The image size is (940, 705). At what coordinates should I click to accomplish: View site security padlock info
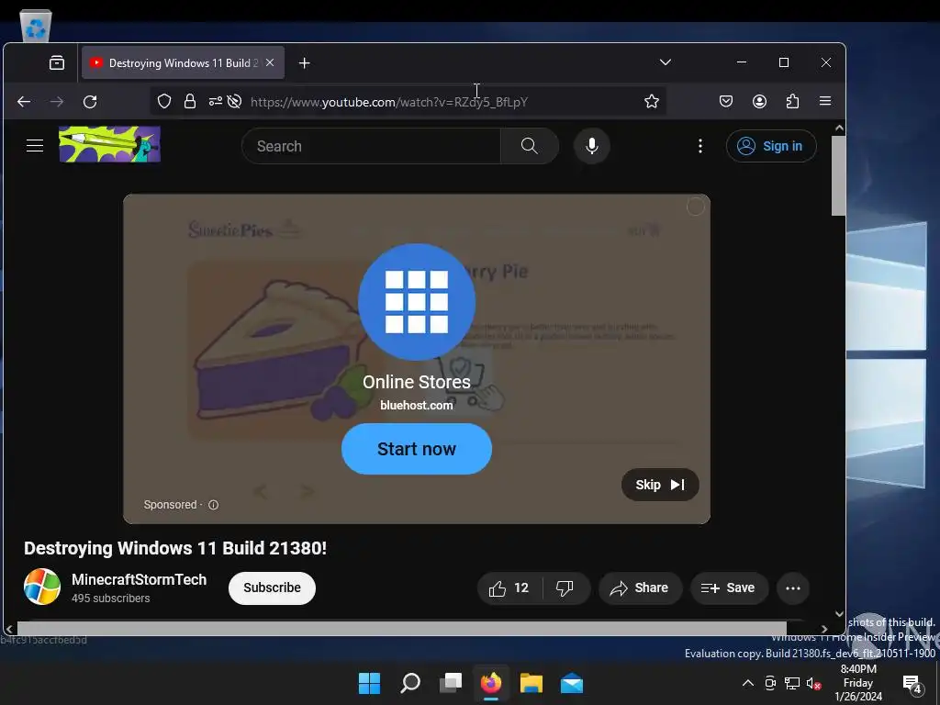190,101
